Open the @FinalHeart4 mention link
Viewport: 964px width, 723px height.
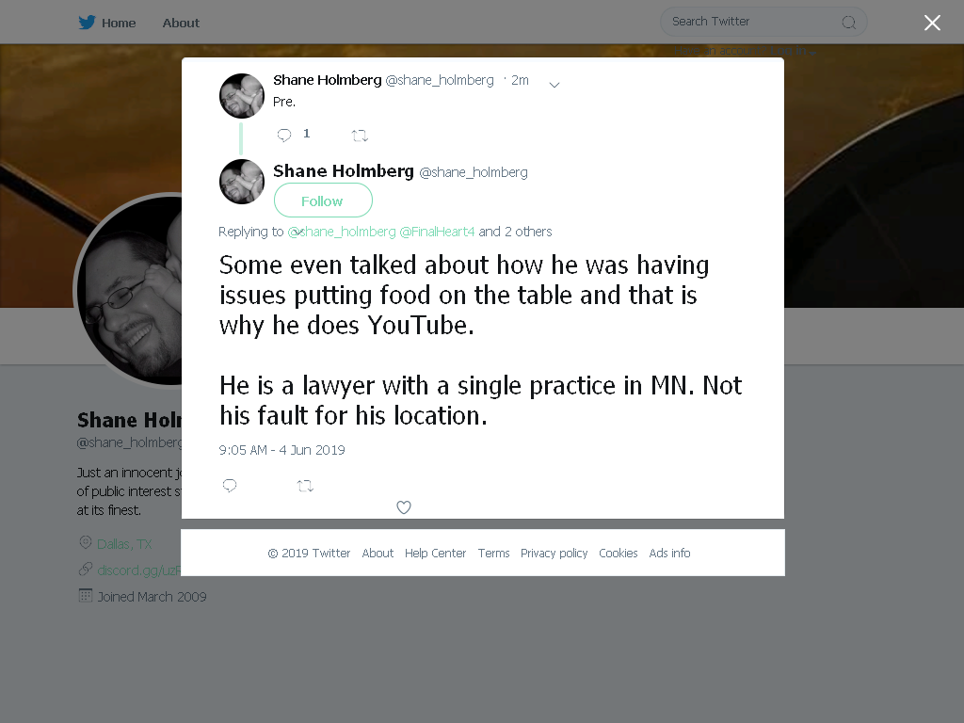[x=437, y=232]
